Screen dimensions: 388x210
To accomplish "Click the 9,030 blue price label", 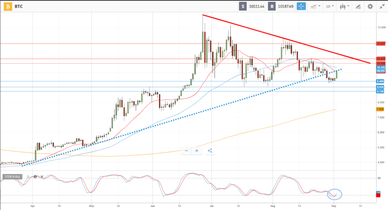I will point(380,87).
